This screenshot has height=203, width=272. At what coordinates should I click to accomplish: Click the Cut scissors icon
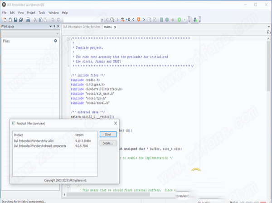(35, 20)
